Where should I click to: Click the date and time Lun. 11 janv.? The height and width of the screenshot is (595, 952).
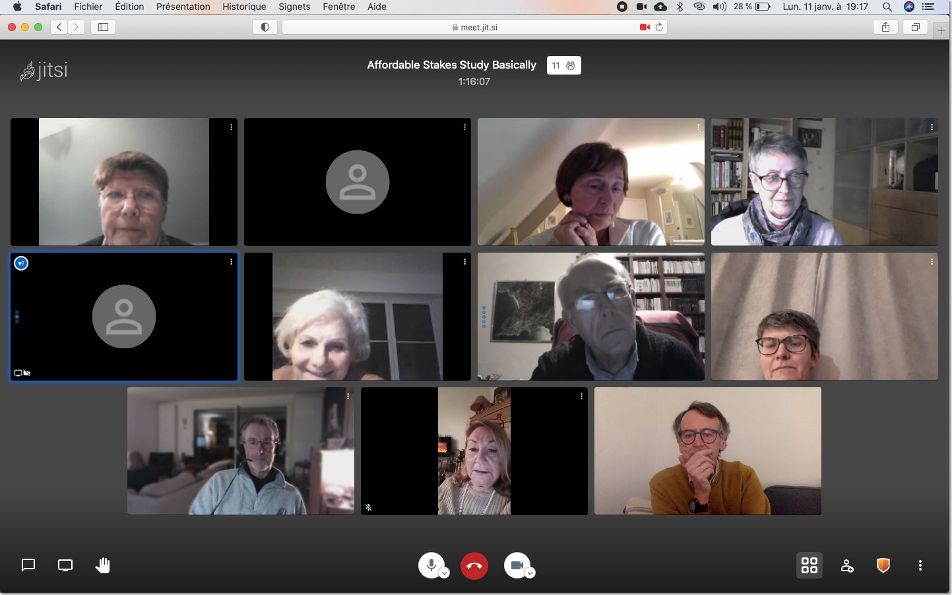[x=825, y=7]
